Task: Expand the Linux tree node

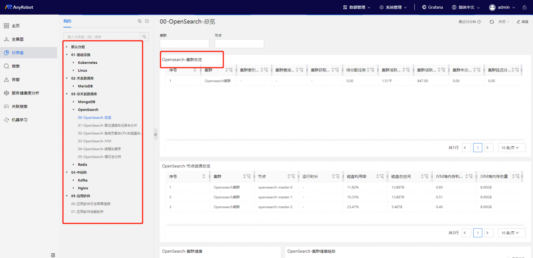Action: click(x=73, y=71)
